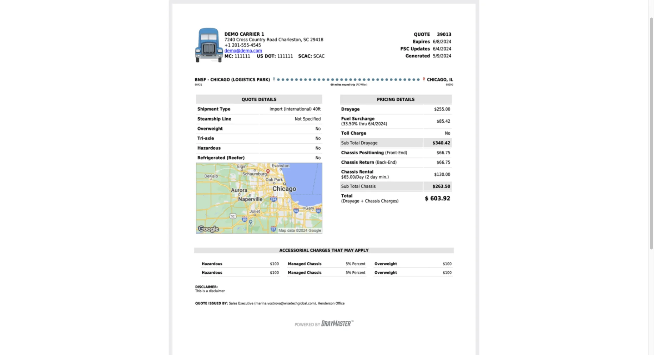Click the CHICAGO, IL destination text
Viewport: 654px width, 355px height.
440,79
